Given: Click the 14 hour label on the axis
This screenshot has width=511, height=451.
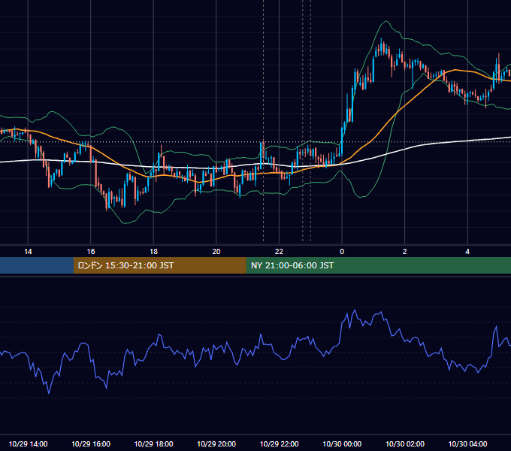Looking at the screenshot, I should point(28,252).
